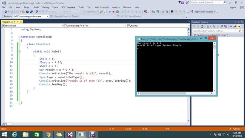
Task: Open the editor zoom level dropdown
Action: (11, 124)
